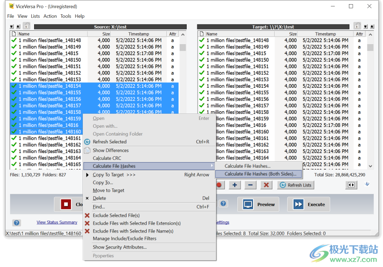Click the Execute fast-forward icon

pos(299,205)
